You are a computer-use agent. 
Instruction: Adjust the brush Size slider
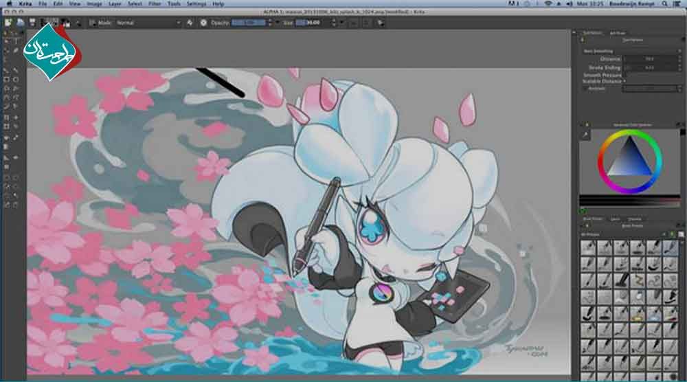313,23
